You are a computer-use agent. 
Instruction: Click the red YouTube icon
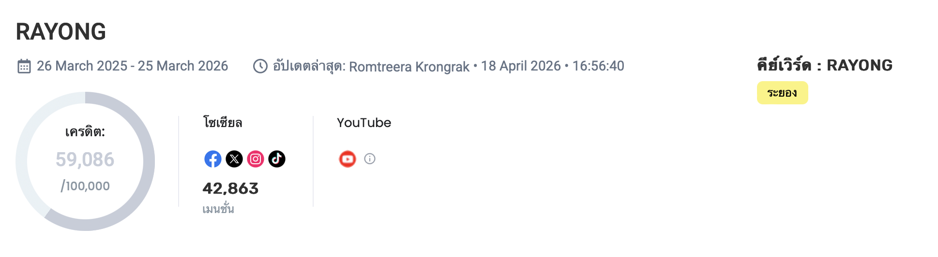(348, 159)
